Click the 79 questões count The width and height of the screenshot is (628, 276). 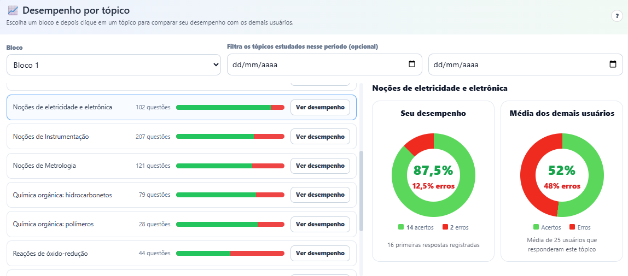point(155,195)
